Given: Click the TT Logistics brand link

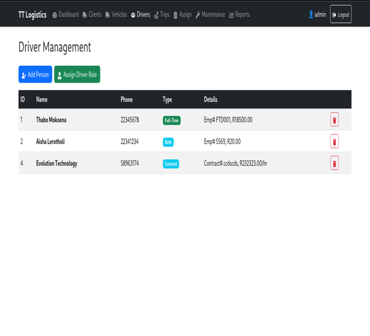Looking at the screenshot, I should pos(33,15).
